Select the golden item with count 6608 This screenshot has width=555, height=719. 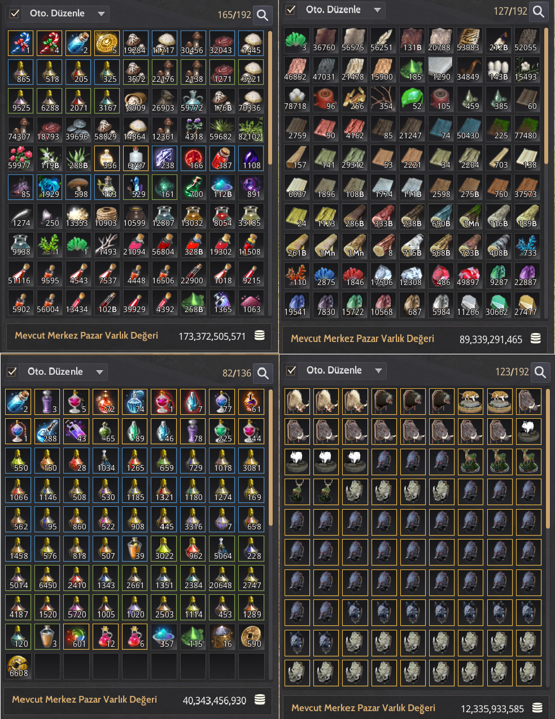19,666
